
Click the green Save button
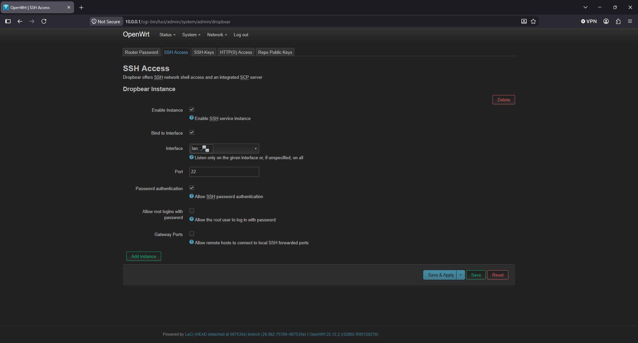pos(476,275)
